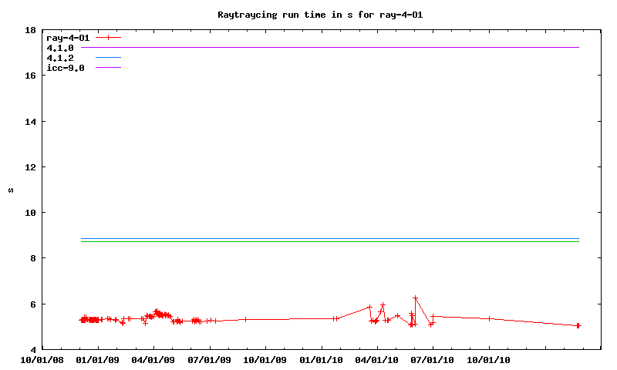Click the 6 y-axis tick label
The width and height of the screenshot is (617, 370).
tap(33, 304)
